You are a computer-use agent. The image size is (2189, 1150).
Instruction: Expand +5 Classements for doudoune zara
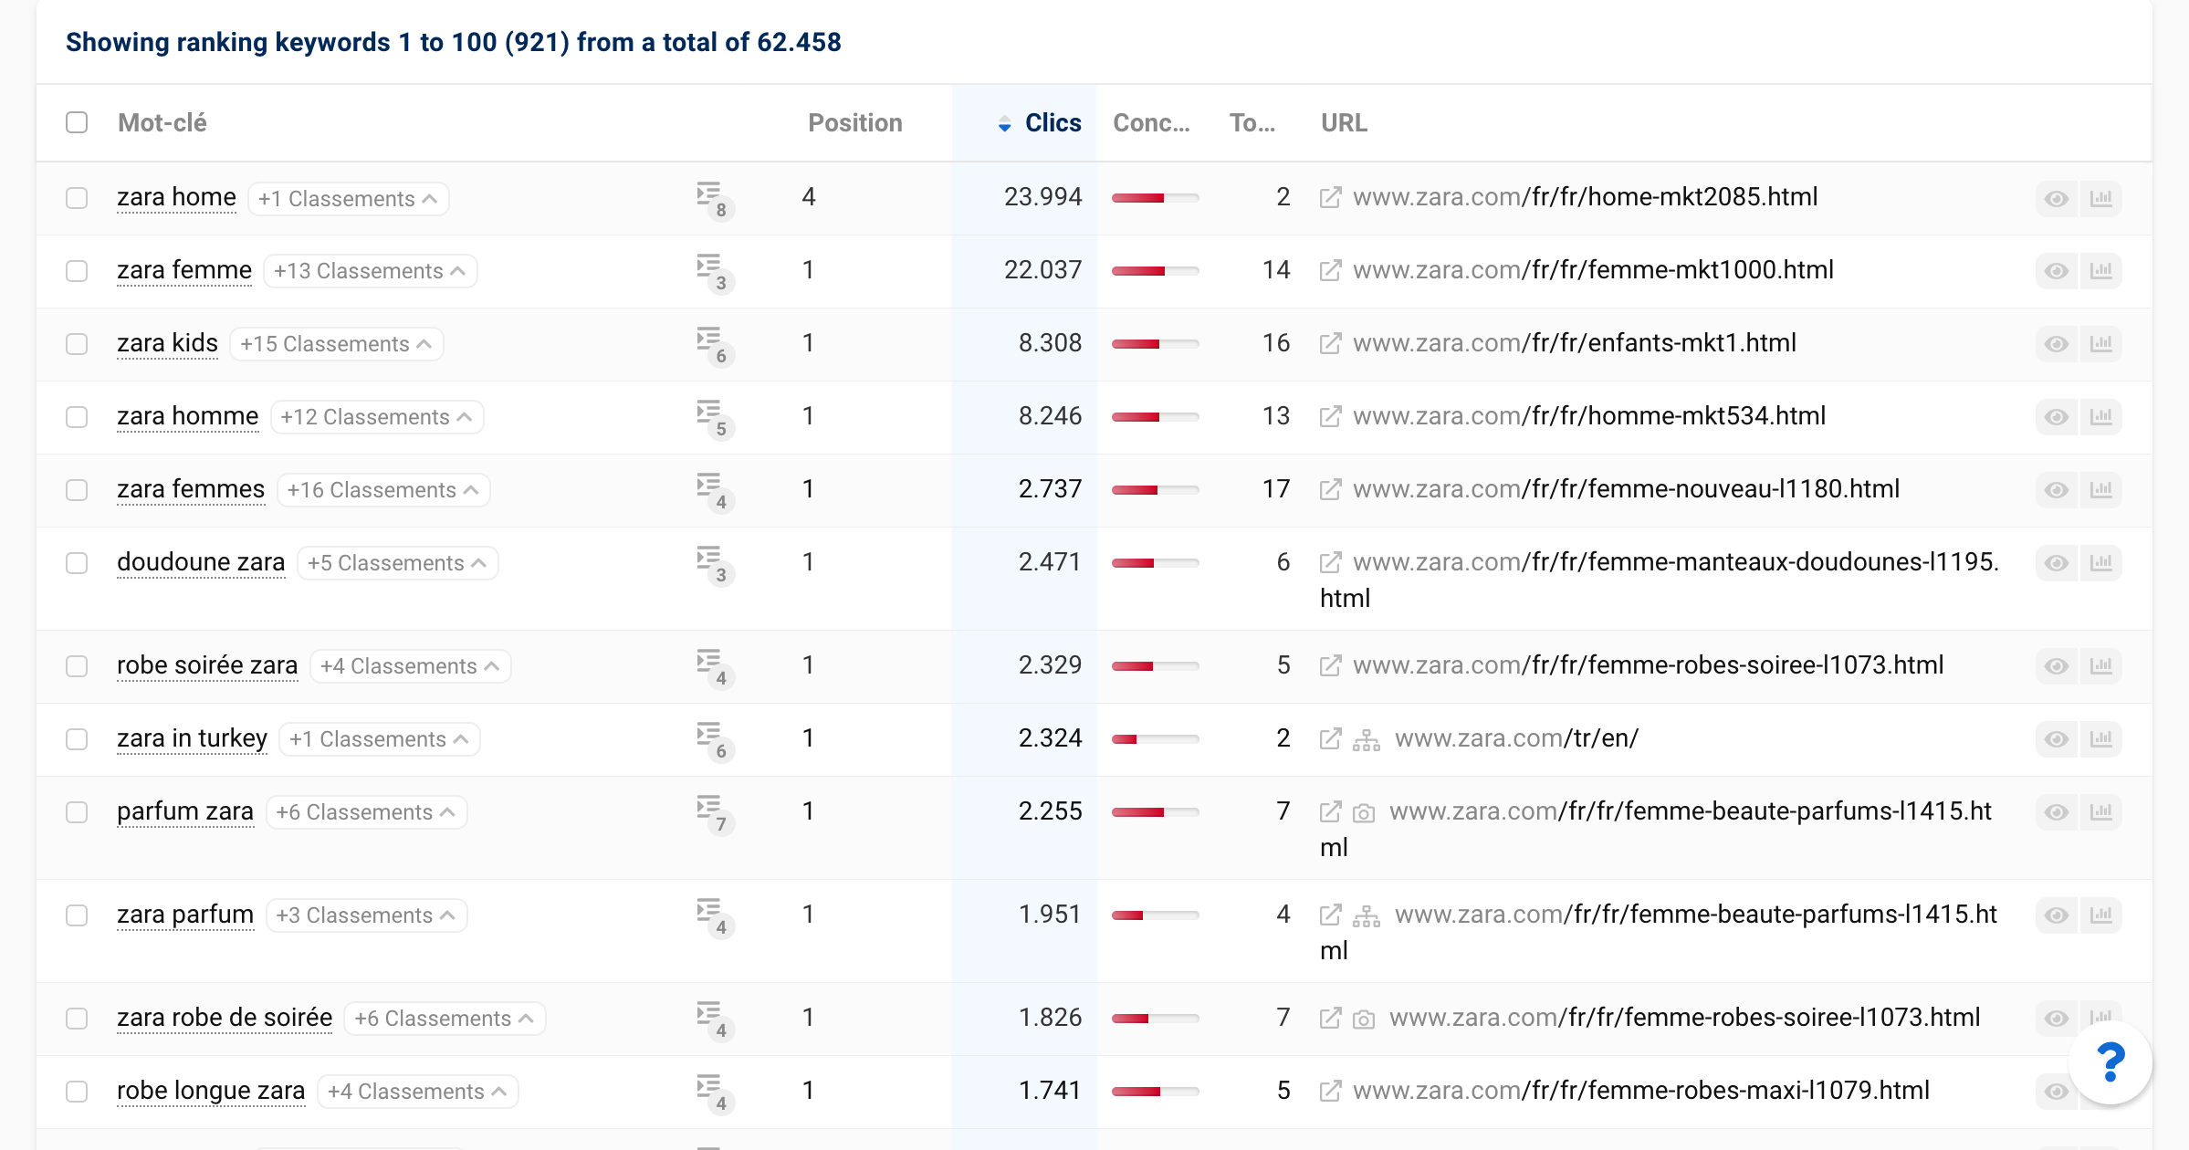tap(398, 563)
